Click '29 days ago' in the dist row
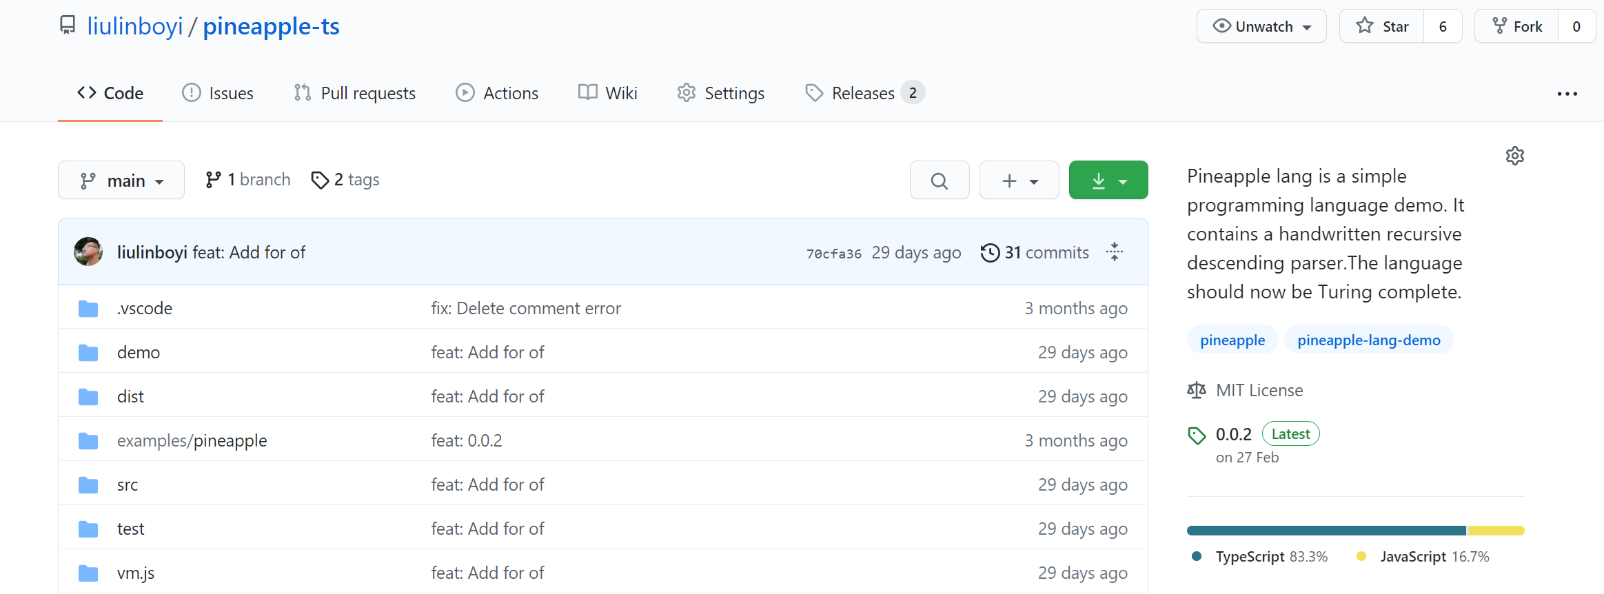The width and height of the screenshot is (1604, 594). (1083, 396)
